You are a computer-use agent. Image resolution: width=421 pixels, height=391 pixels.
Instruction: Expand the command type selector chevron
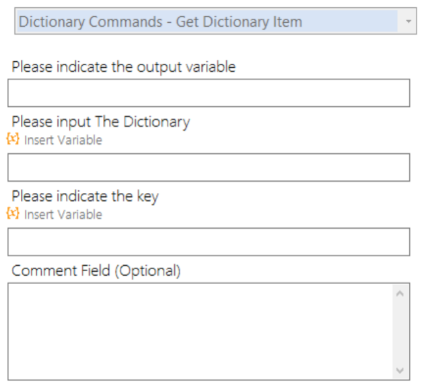tap(408, 22)
